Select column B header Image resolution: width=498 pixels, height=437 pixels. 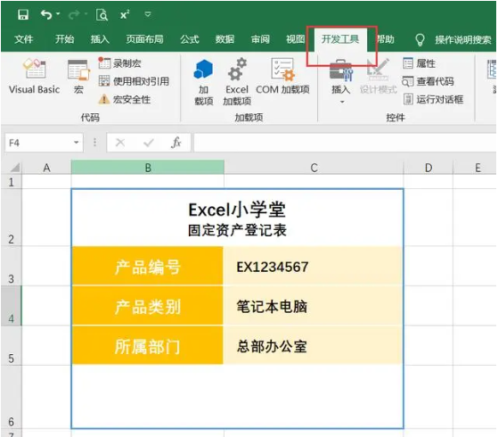[x=148, y=168]
